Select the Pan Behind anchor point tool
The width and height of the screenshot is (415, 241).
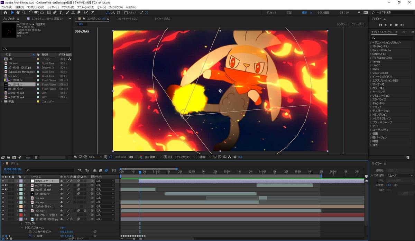tap(42, 12)
